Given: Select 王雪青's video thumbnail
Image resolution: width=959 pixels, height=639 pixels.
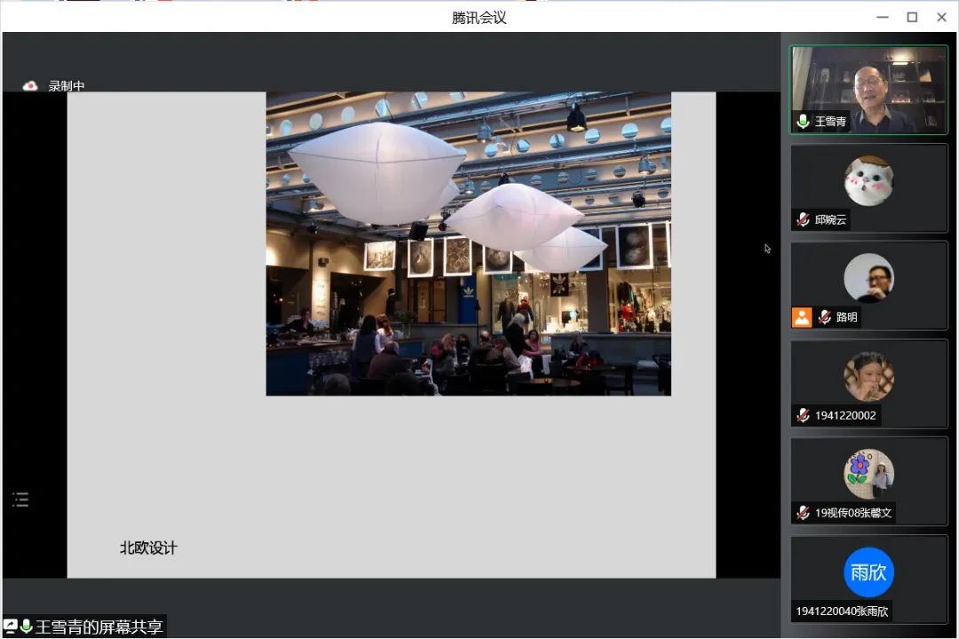Looking at the screenshot, I should (868, 89).
